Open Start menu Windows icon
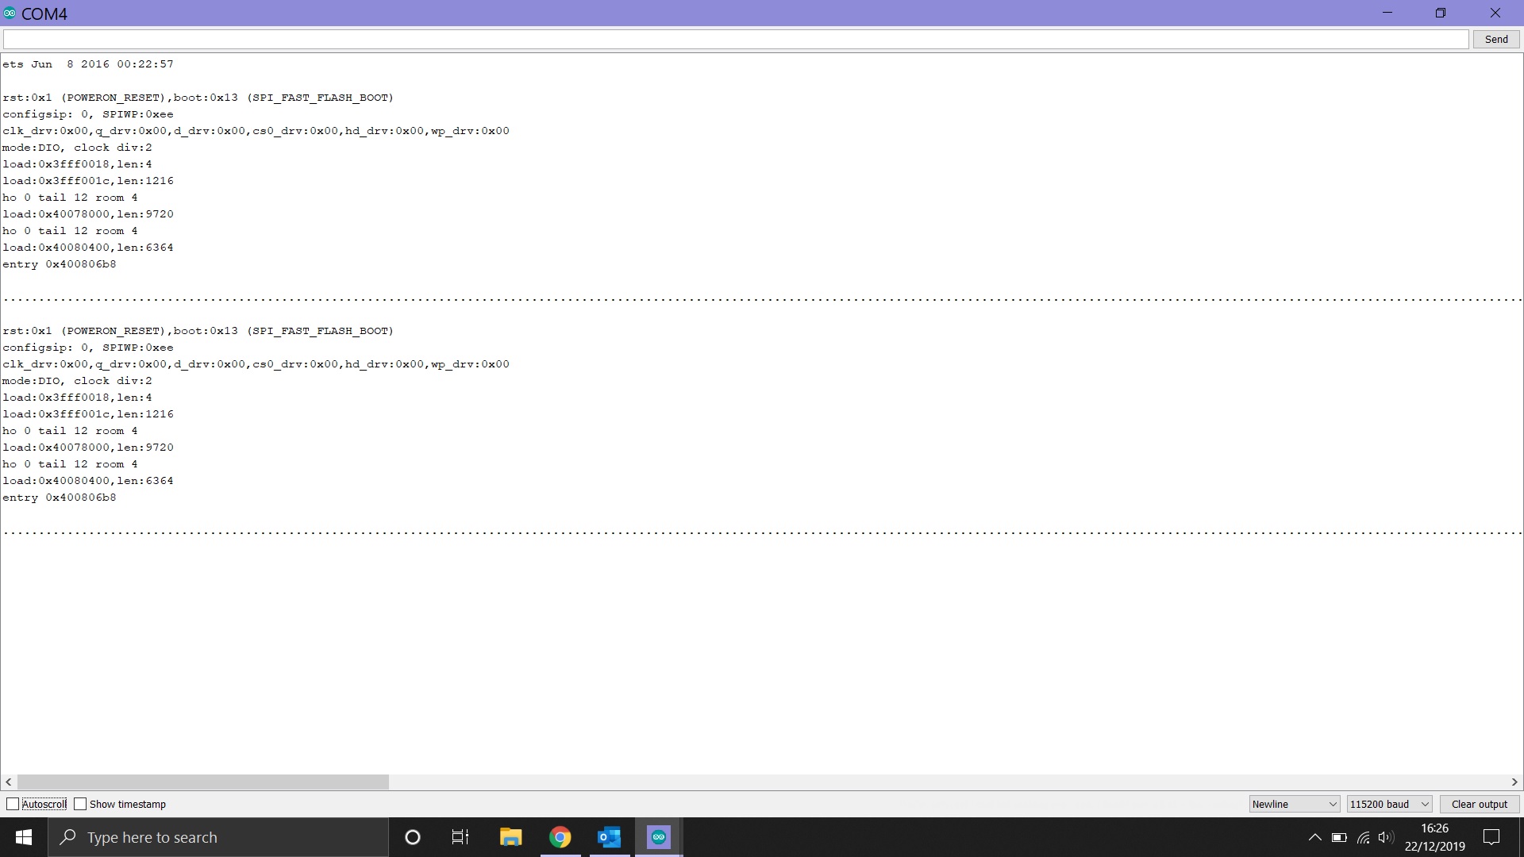Image resolution: width=1524 pixels, height=857 pixels. pyautogui.click(x=23, y=836)
